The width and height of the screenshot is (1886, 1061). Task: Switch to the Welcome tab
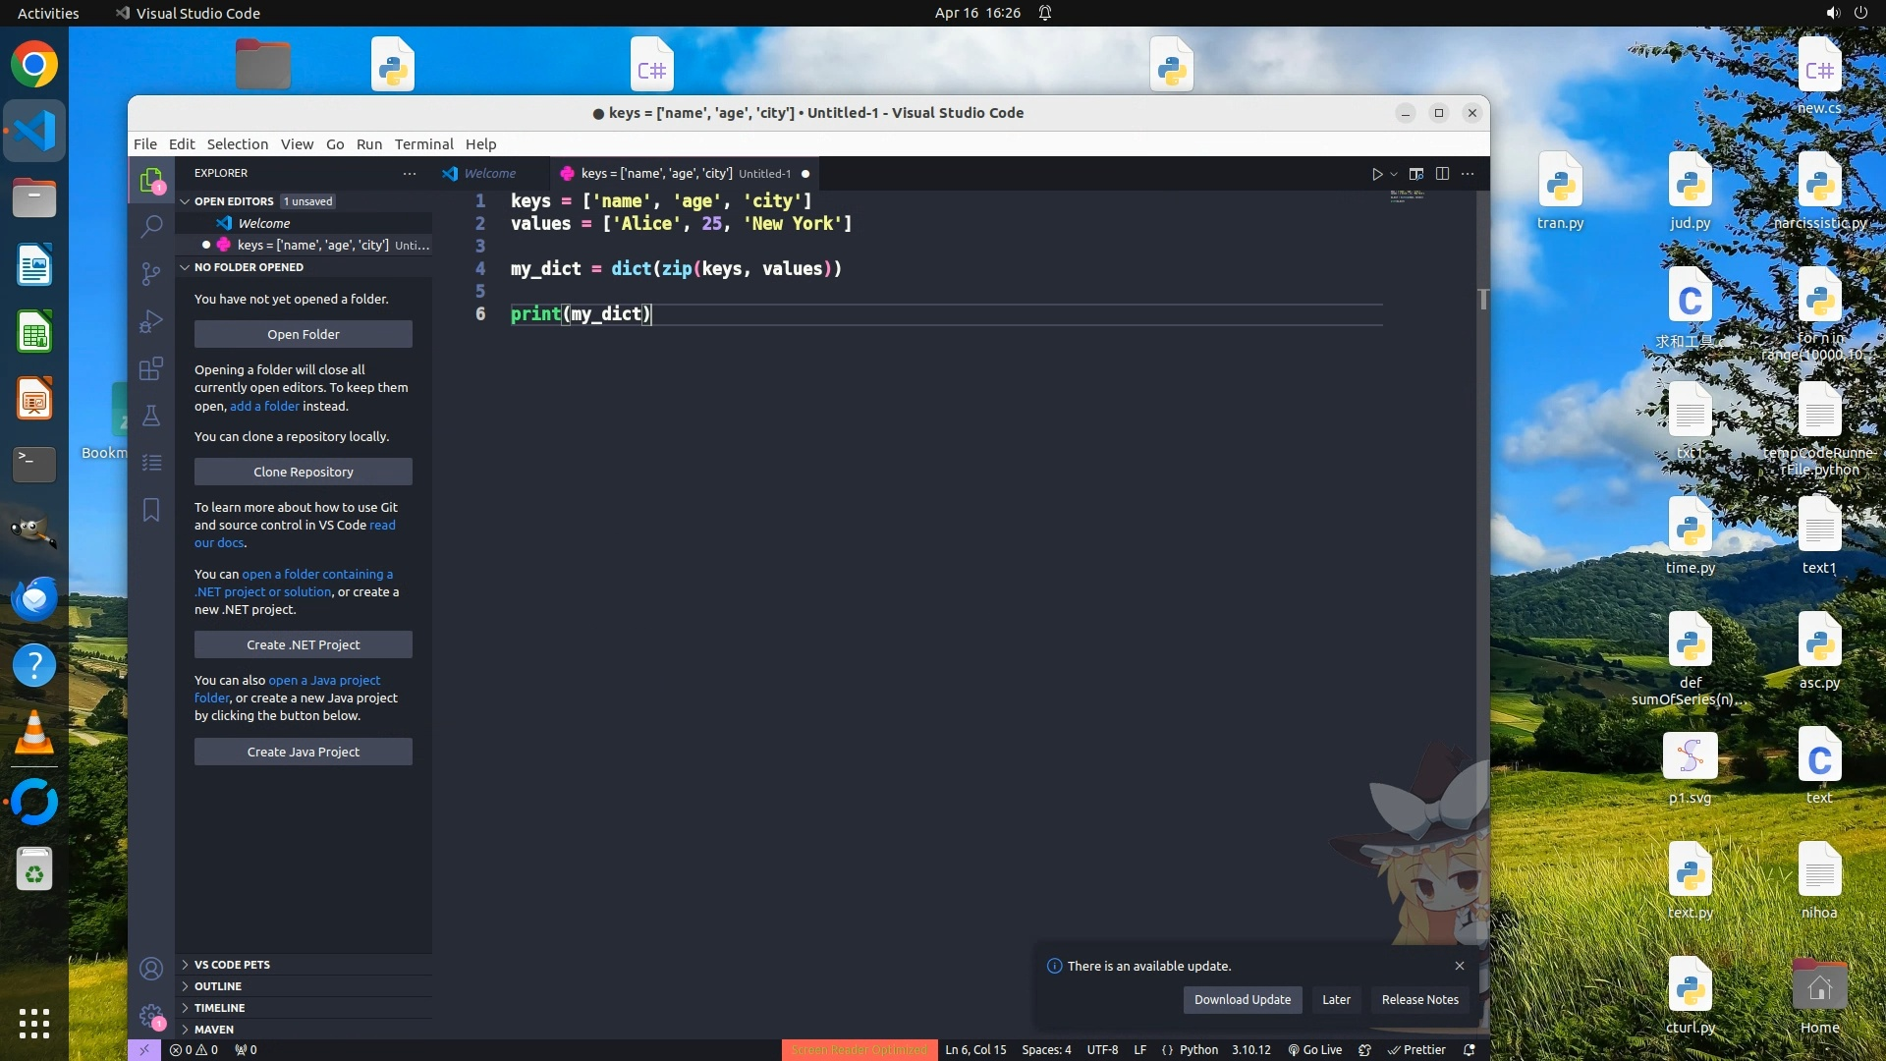point(489,174)
